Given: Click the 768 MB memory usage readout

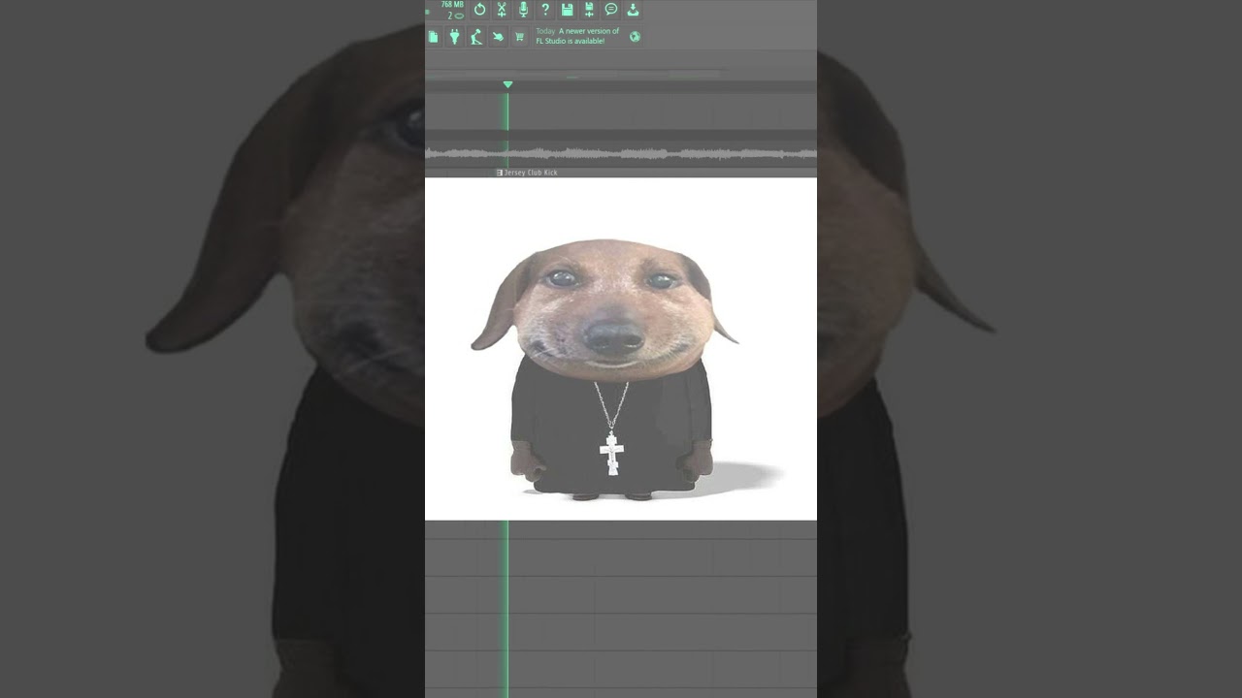Looking at the screenshot, I should (452, 5).
